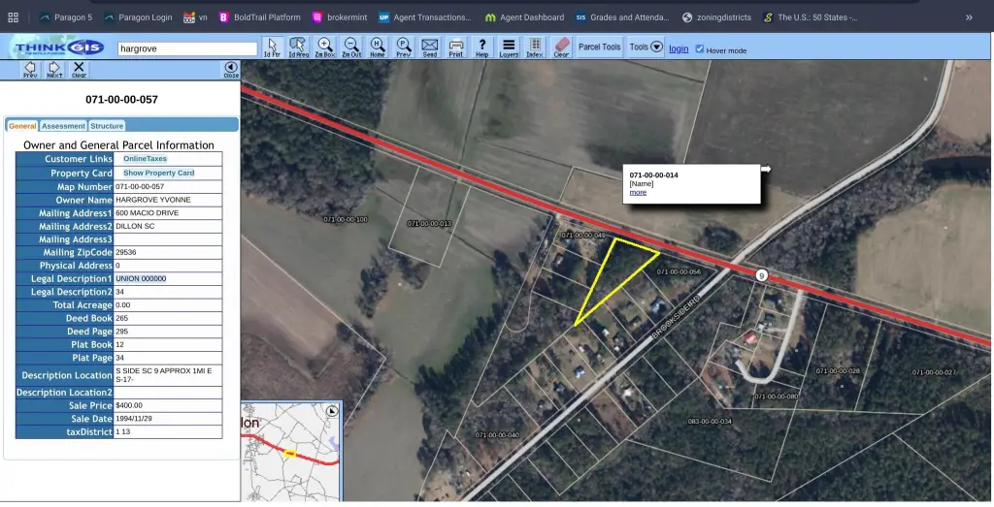Screen dimensions: 994x507
Task: Click the ThinkGIS logo
Action: pos(59,48)
